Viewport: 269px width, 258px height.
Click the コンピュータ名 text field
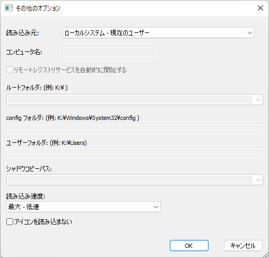pyautogui.click(x=109, y=52)
